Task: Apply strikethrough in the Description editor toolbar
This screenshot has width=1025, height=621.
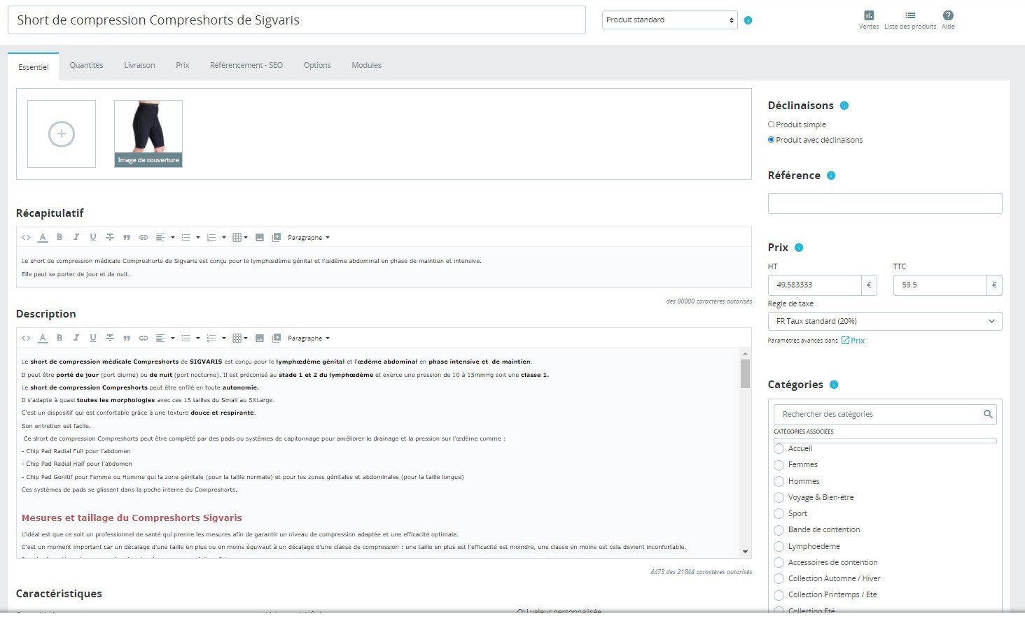Action: [110, 338]
